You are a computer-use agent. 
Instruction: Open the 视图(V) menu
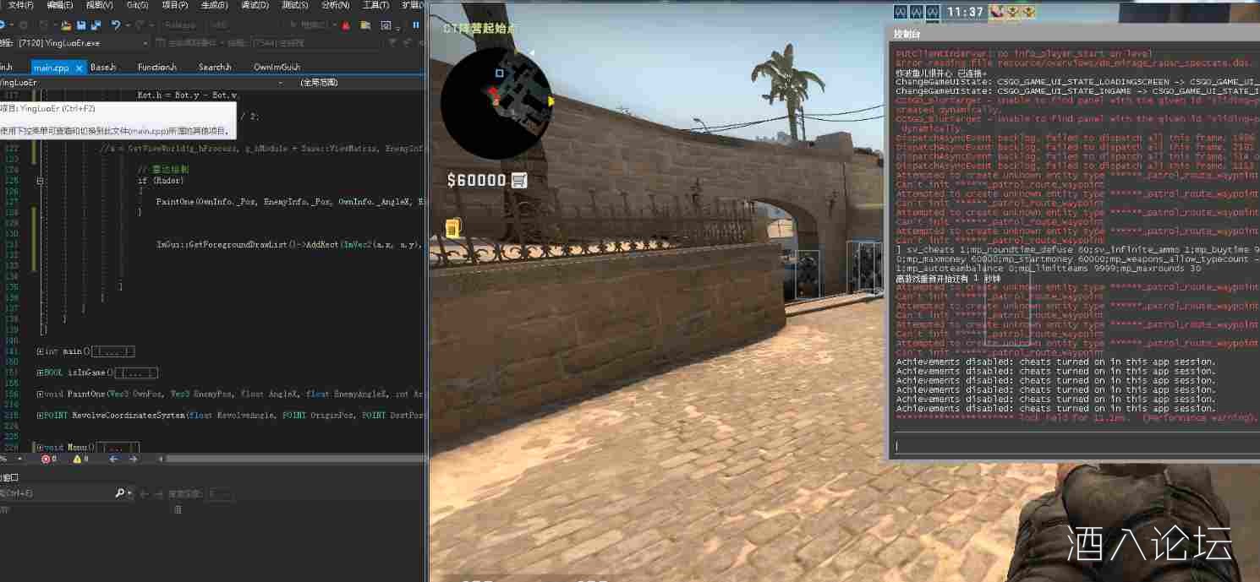(99, 5)
